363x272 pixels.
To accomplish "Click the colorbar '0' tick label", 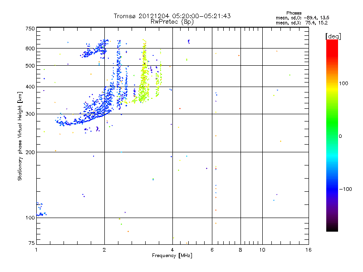I will point(340,136).
